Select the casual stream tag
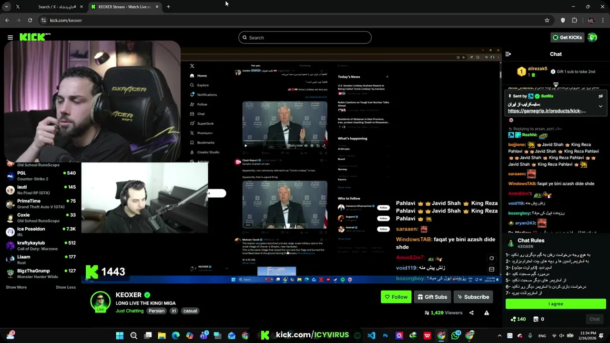The image size is (610, 343). pos(190,311)
